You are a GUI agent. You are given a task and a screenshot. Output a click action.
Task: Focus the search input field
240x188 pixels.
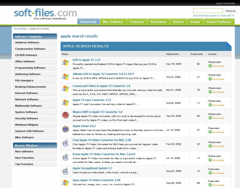[208, 10]
